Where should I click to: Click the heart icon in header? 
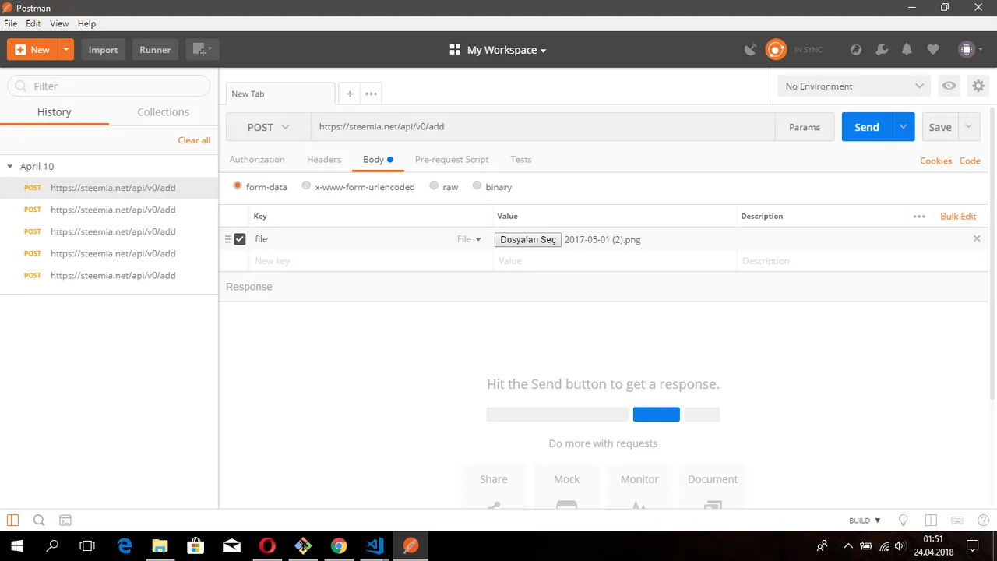[933, 50]
